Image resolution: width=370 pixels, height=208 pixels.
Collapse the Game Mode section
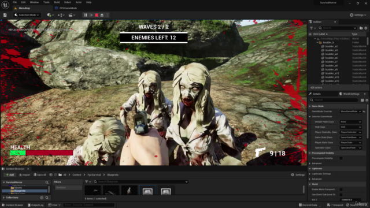pos(310,106)
